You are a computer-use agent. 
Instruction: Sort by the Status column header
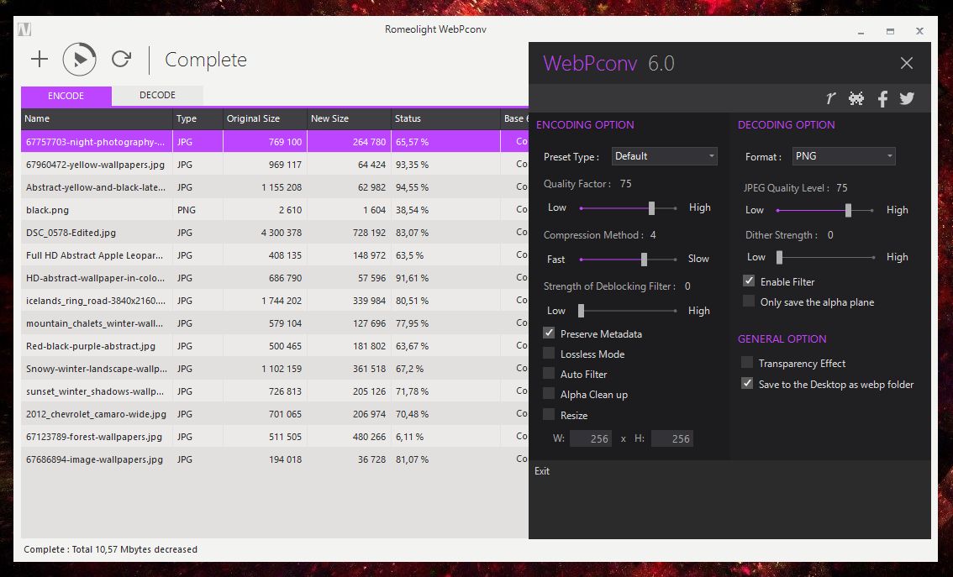pyautogui.click(x=445, y=118)
